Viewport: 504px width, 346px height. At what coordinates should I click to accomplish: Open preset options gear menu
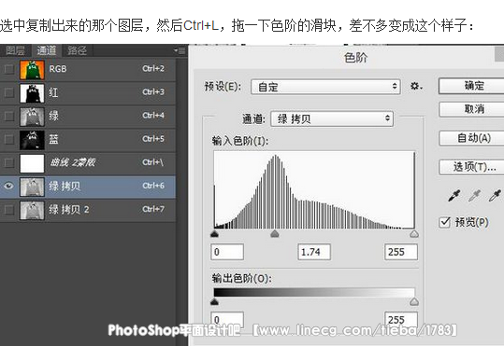(416, 87)
